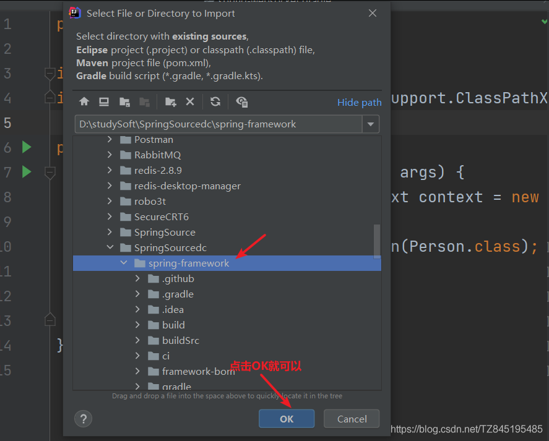The image size is (549, 441).
Task: Select the RabbitMQ folder row
Action: (227, 155)
